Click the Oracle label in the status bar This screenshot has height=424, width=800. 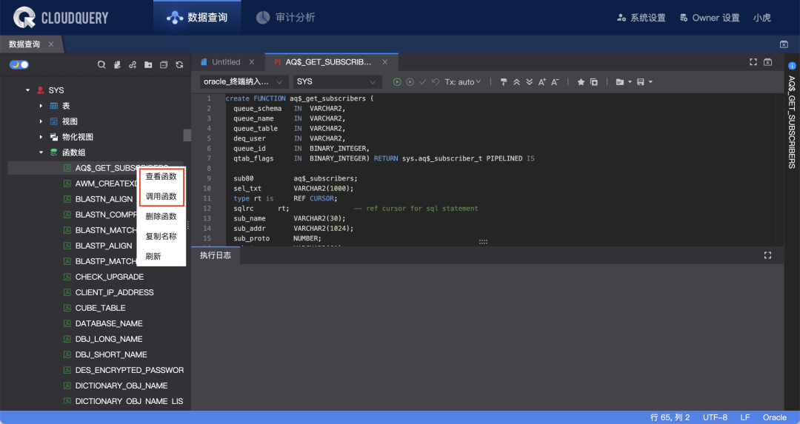775,417
